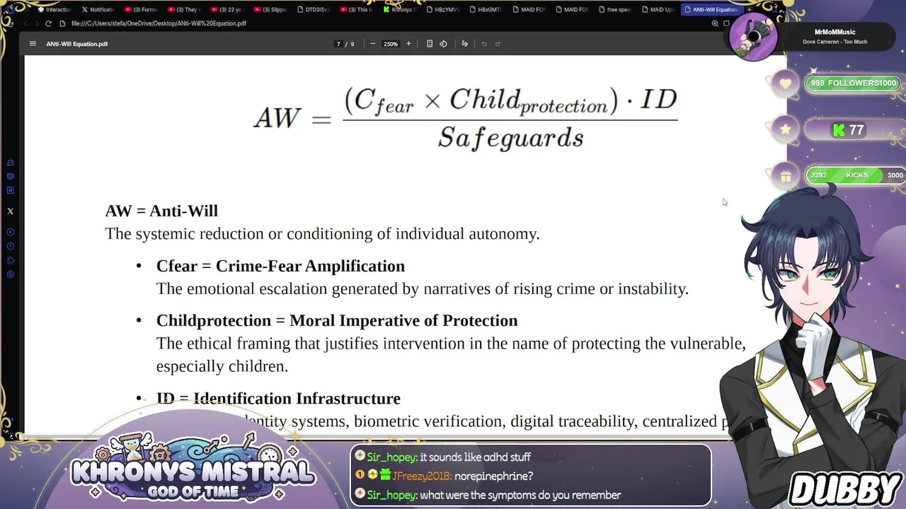Open Settings gear icon in sidebar
The image size is (906, 509).
10,274
